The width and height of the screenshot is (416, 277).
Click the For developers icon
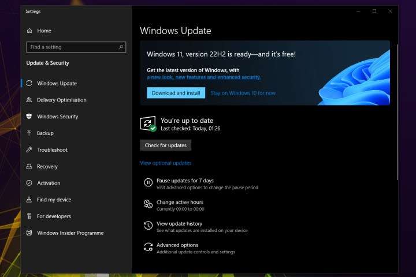[x=29, y=216]
